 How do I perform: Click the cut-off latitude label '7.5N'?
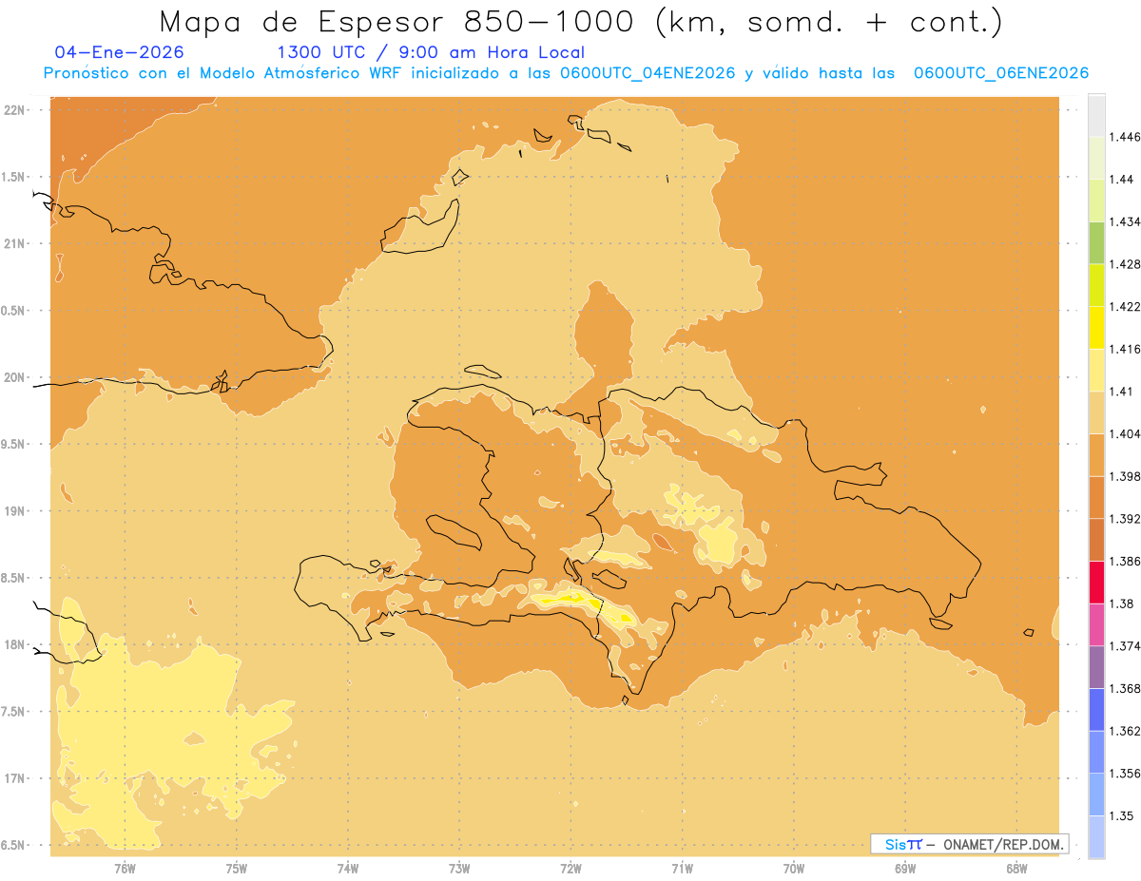point(13,712)
